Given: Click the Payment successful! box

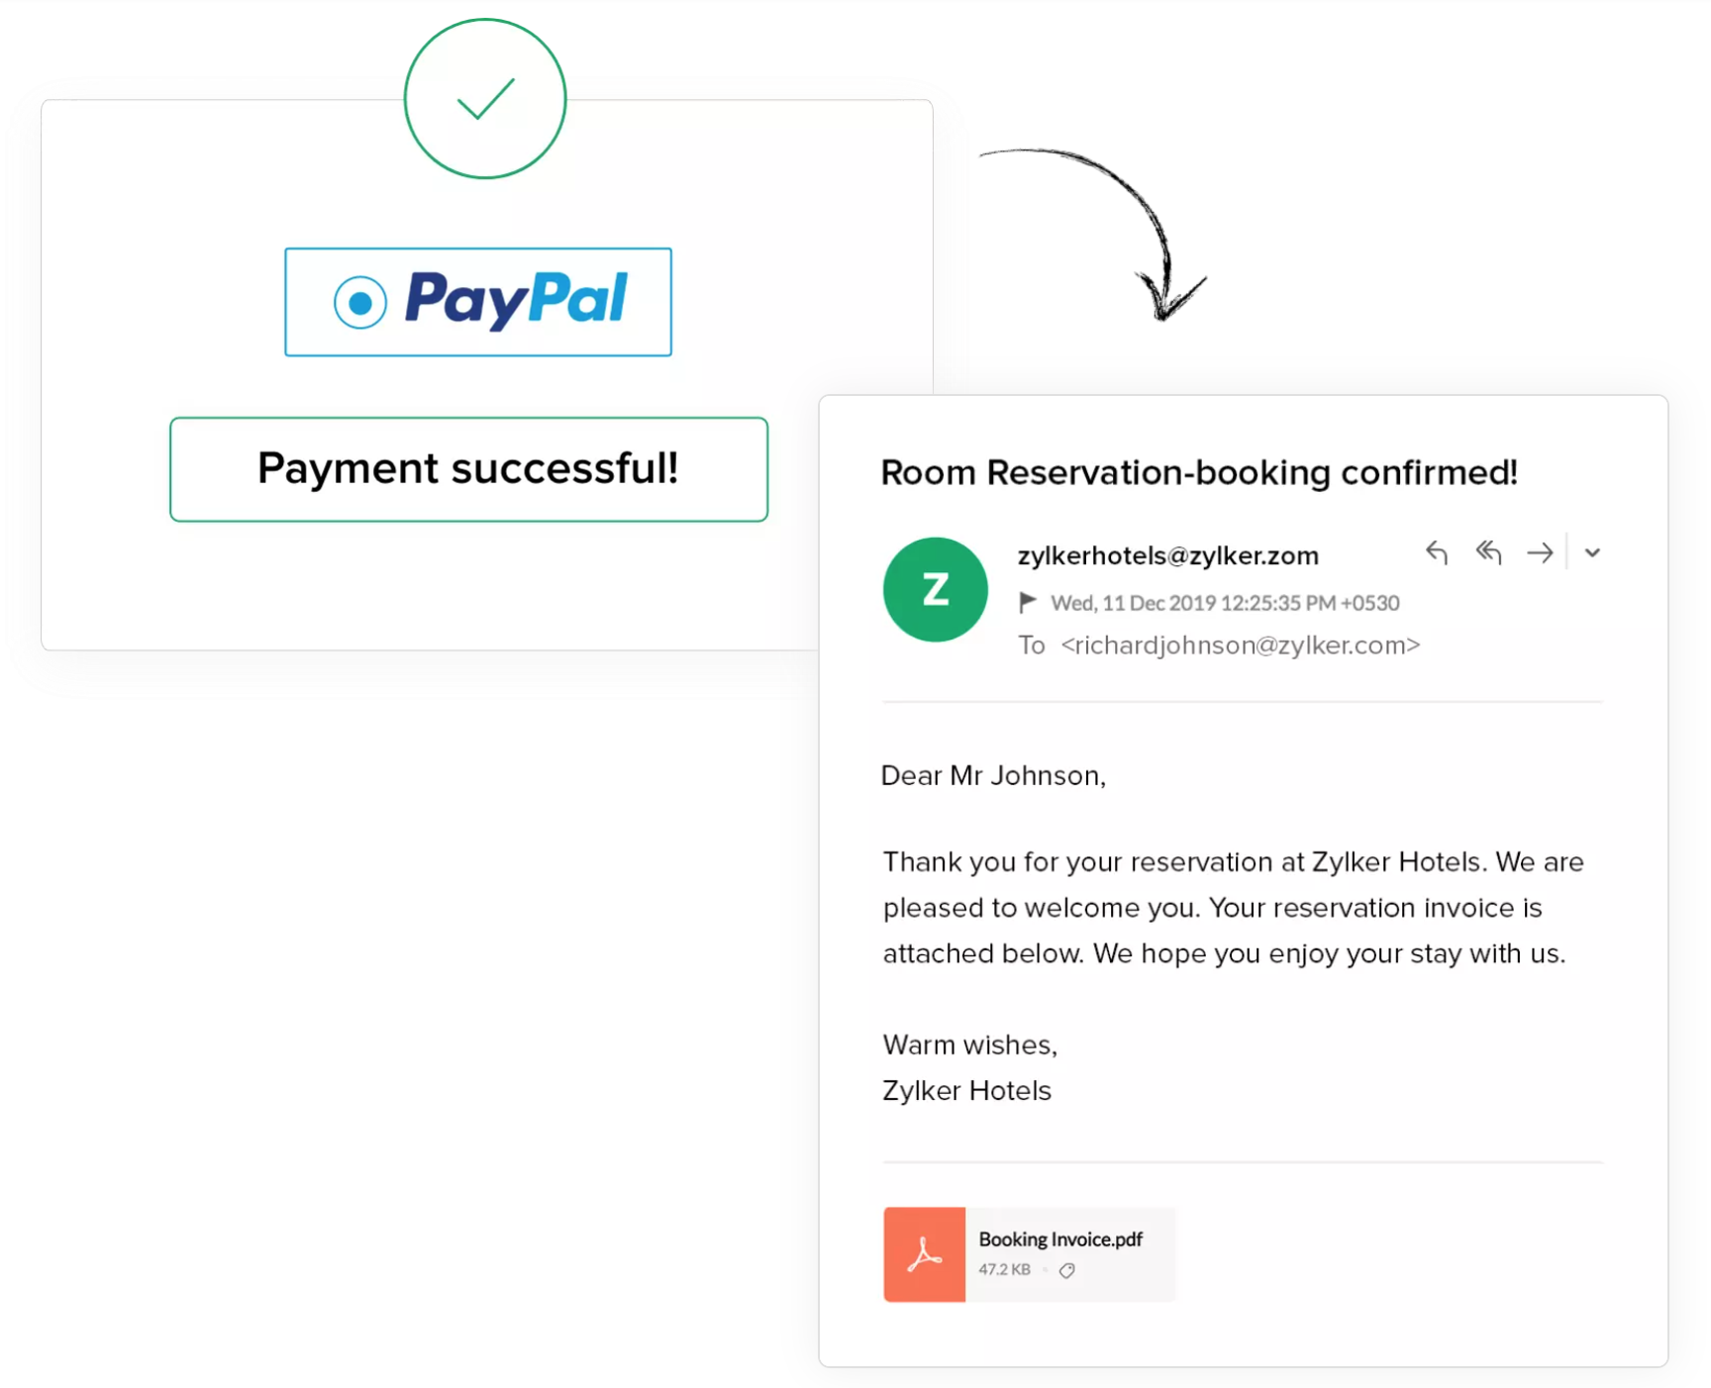Looking at the screenshot, I should [468, 469].
